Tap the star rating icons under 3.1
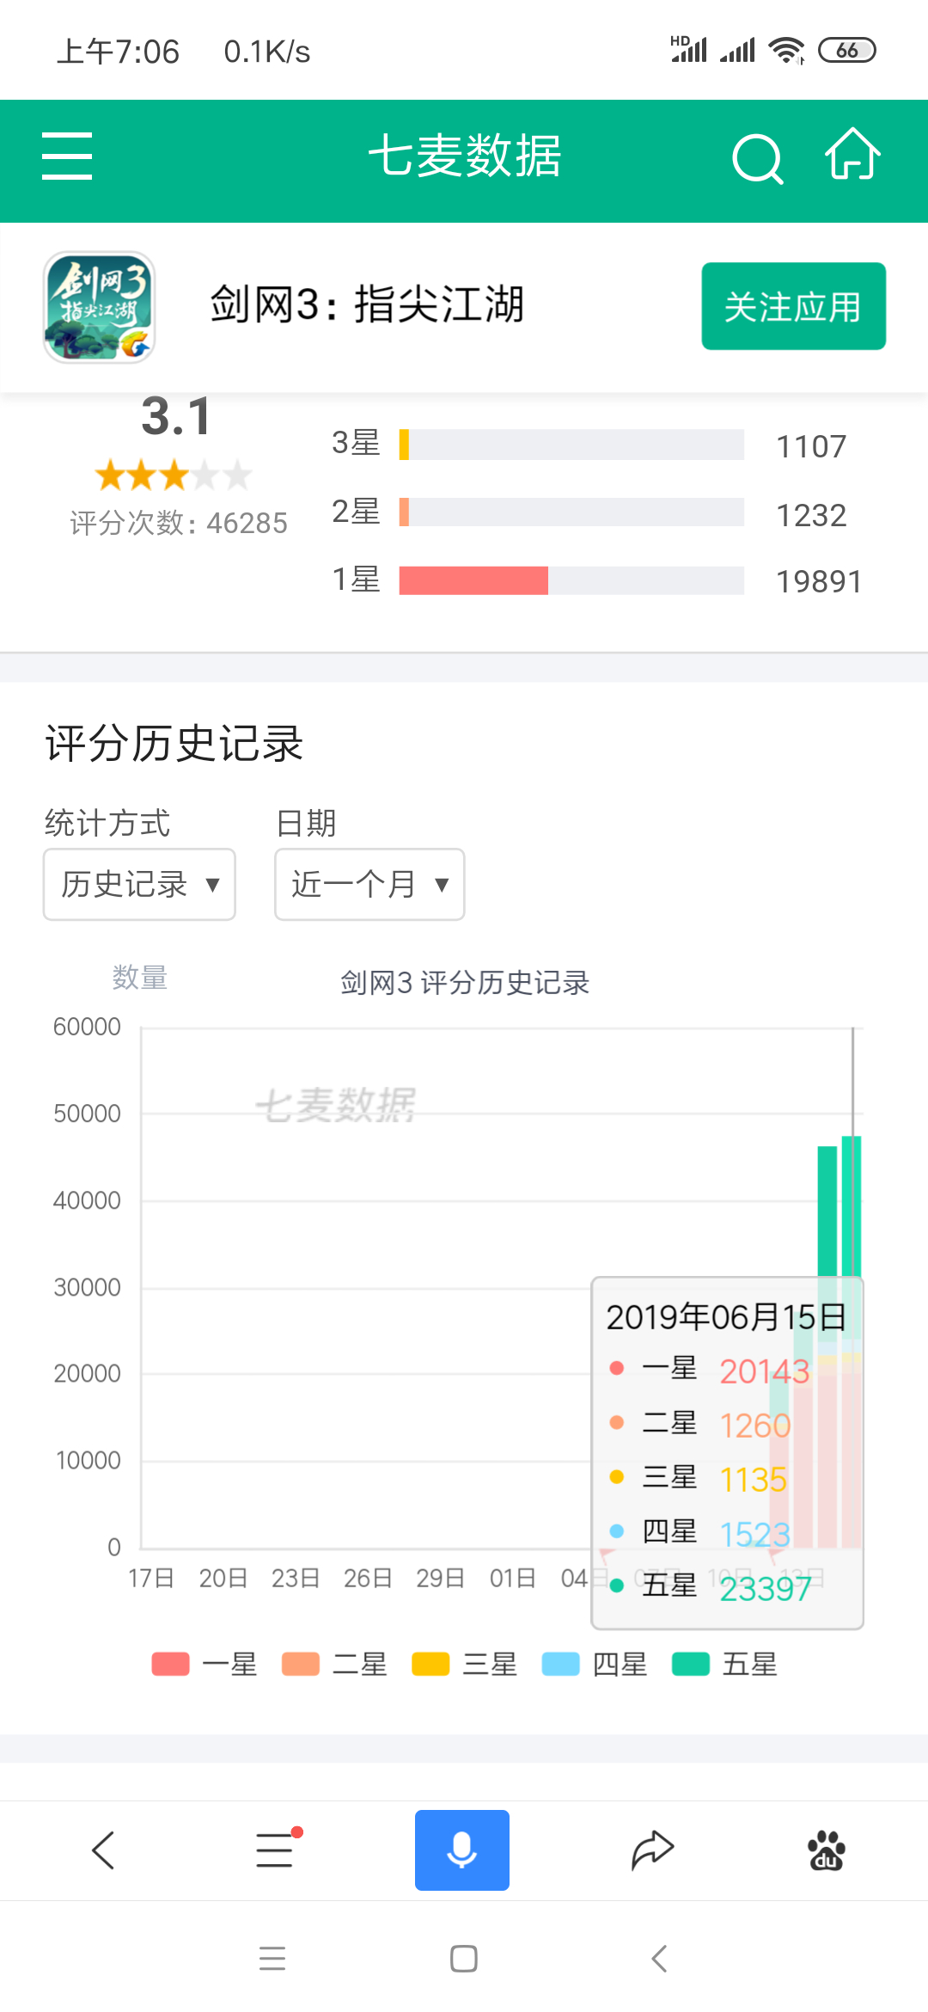This screenshot has height=2012, width=928. (174, 475)
